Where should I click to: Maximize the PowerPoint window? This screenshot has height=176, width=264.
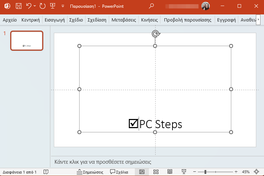tap(239, 6)
